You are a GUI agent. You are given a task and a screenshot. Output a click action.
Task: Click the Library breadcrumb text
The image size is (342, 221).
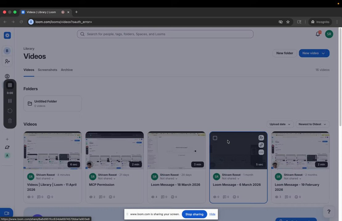(29, 49)
